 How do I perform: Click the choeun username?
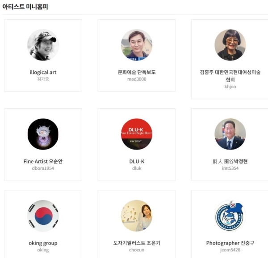[x=137, y=250]
